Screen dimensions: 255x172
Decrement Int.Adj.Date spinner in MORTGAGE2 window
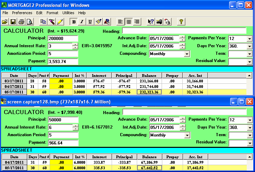[x=182, y=48]
